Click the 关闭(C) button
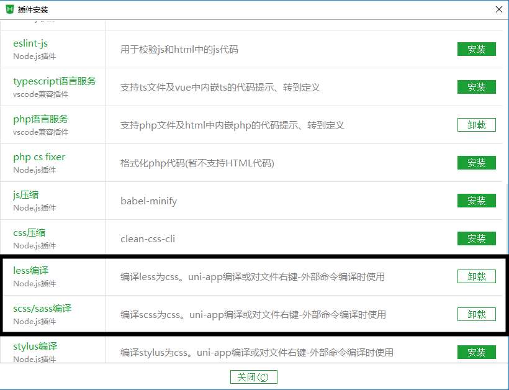 click(x=253, y=377)
